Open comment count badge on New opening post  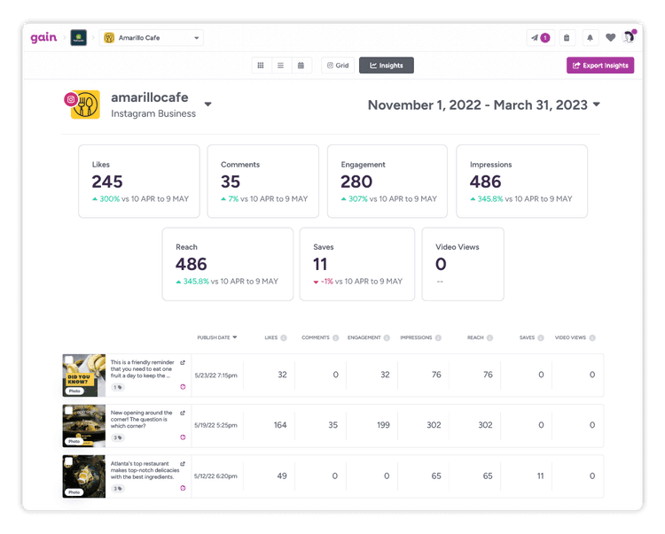117,437
